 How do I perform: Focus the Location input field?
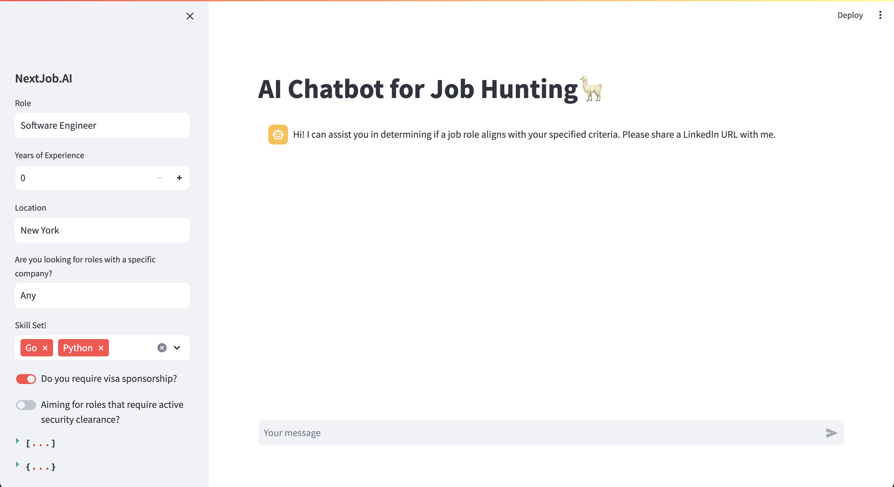[102, 230]
